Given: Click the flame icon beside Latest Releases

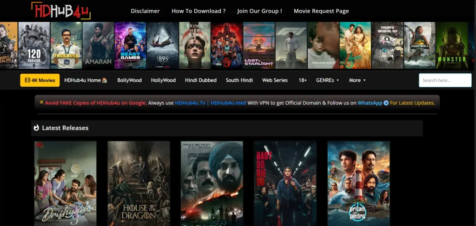Looking at the screenshot, I should pos(36,128).
